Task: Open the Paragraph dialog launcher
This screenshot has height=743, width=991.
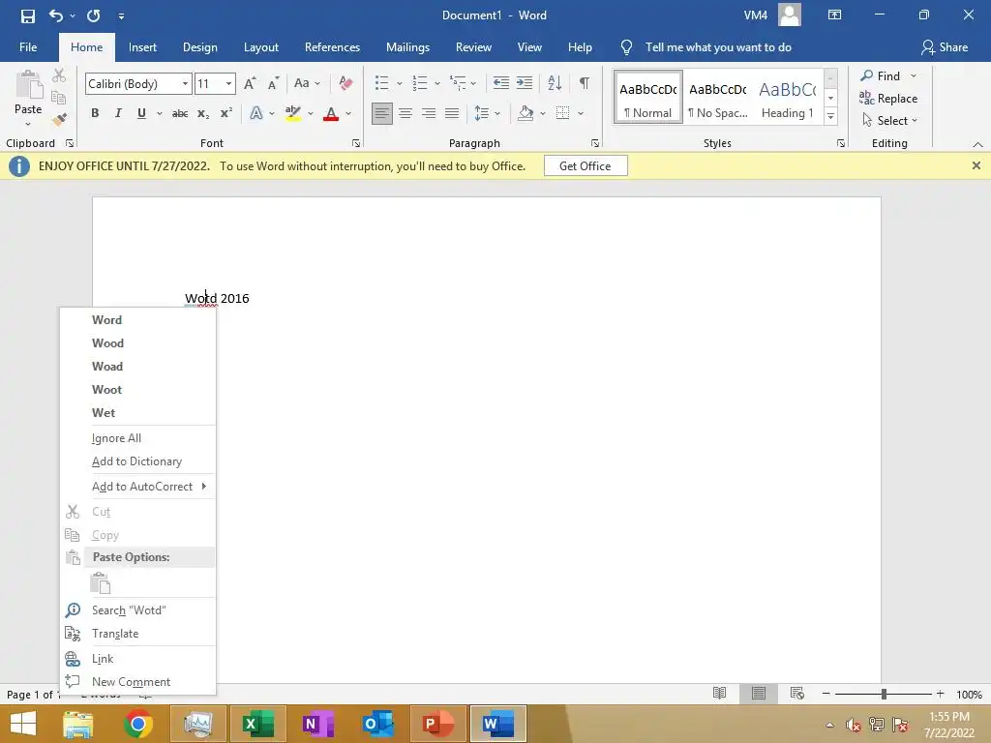Action: (x=595, y=143)
